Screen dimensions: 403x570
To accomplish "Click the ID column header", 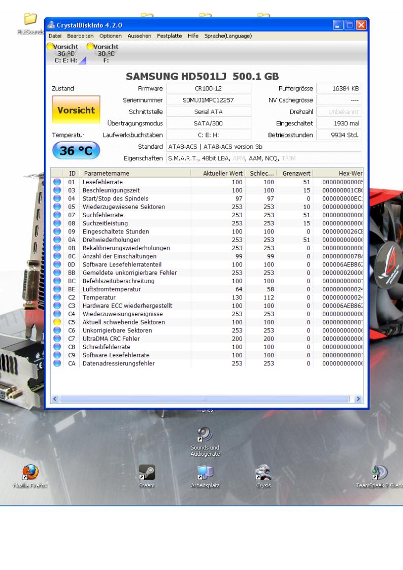I will click(x=72, y=174).
